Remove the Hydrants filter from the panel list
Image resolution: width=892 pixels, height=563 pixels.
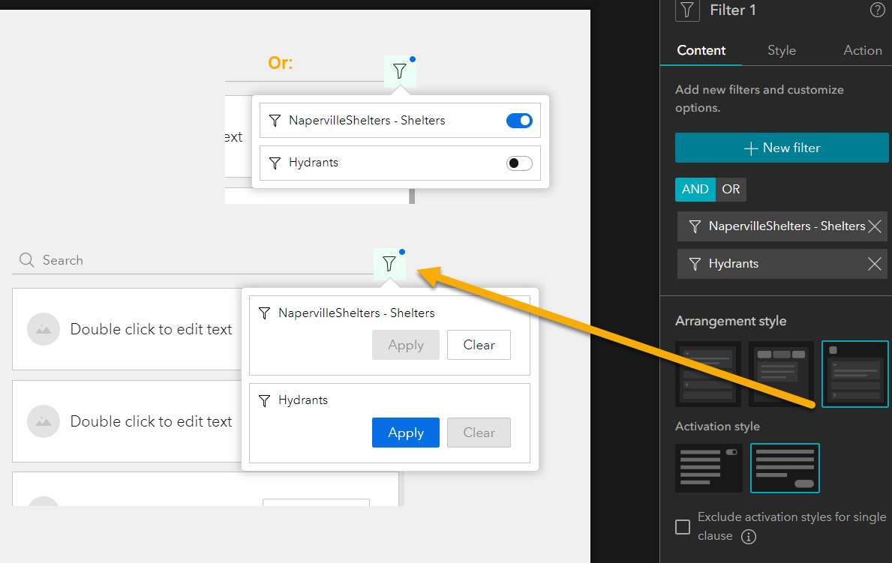point(874,264)
